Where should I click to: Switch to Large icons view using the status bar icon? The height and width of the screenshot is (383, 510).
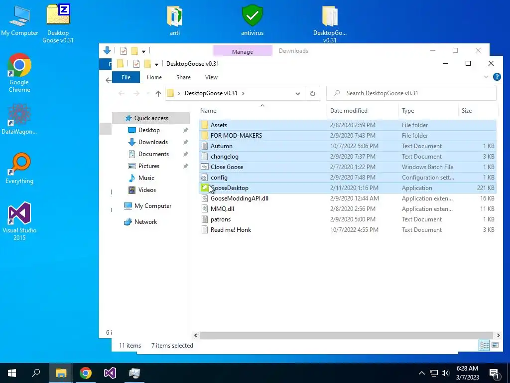[495, 345]
